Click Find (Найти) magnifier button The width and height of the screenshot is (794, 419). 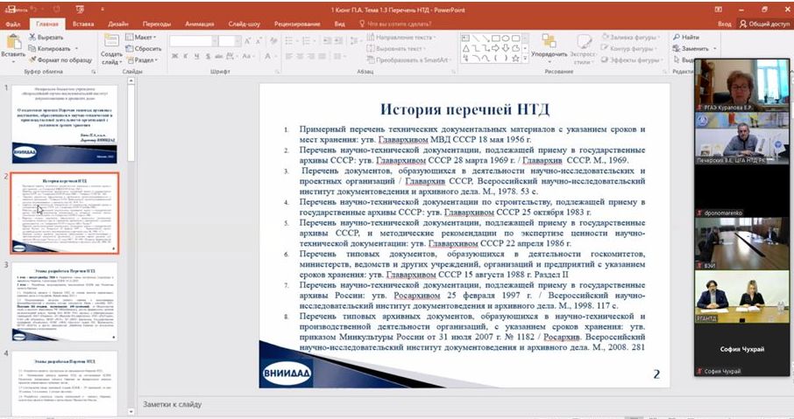click(685, 37)
